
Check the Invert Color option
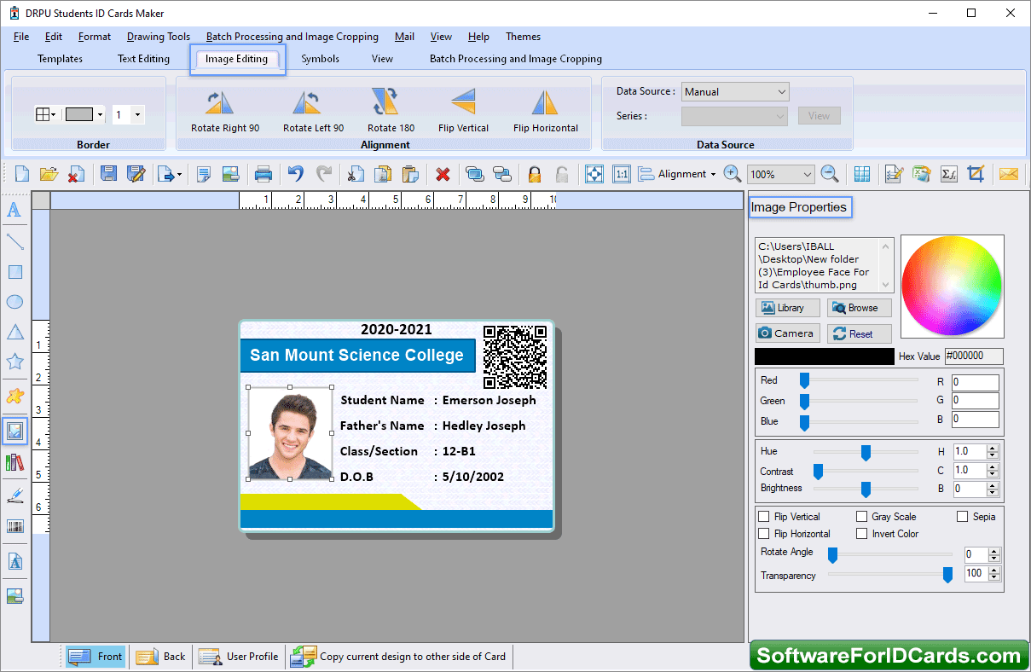(862, 534)
